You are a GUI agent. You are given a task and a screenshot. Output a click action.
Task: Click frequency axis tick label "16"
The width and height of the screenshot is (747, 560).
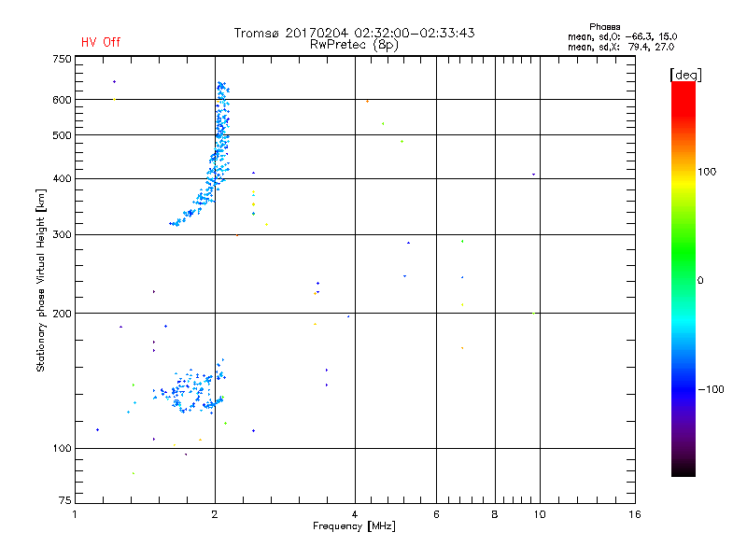pyautogui.click(x=635, y=514)
